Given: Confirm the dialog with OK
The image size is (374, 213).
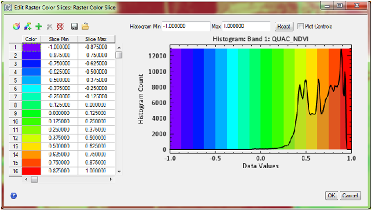Looking at the screenshot, I should (x=331, y=196).
